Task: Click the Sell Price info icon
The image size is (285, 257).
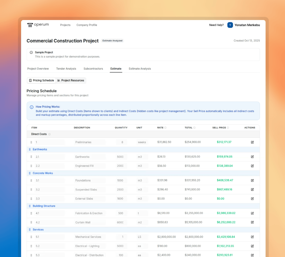Action: coord(228,128)
